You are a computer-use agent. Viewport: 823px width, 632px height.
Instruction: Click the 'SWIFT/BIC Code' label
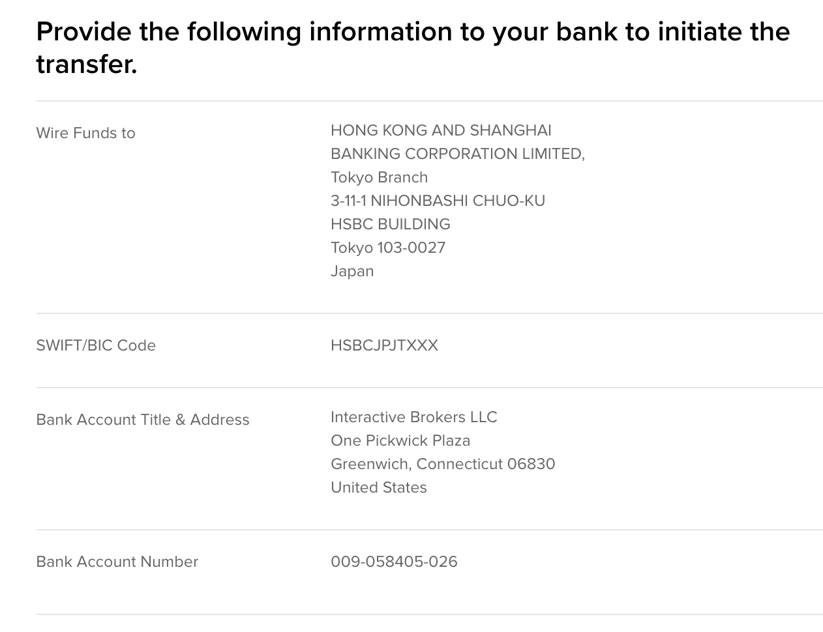click(x=96, y=345)
